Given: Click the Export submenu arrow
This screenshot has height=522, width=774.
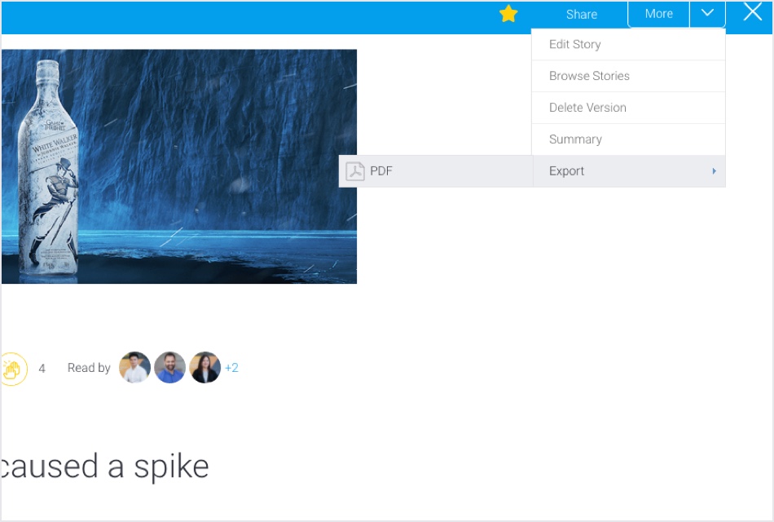Looking at the screenshot, I should coord(714,171).
